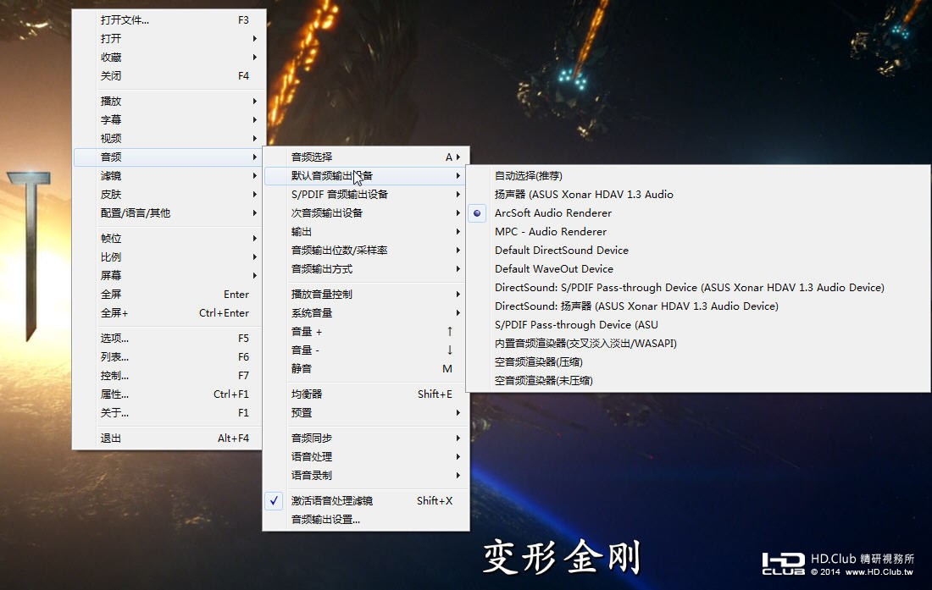Click 退出 to exit player
This screenshot has height=590, width=932.
(169, 438)
